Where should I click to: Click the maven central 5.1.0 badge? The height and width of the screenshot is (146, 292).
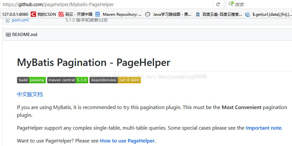coord(68,80)
